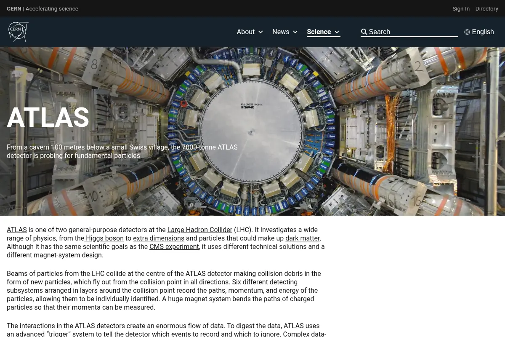Click the ATLAS detector hero image
This screenshot has height=337, width=505.
pyautogui.click(x=252, y=131)
